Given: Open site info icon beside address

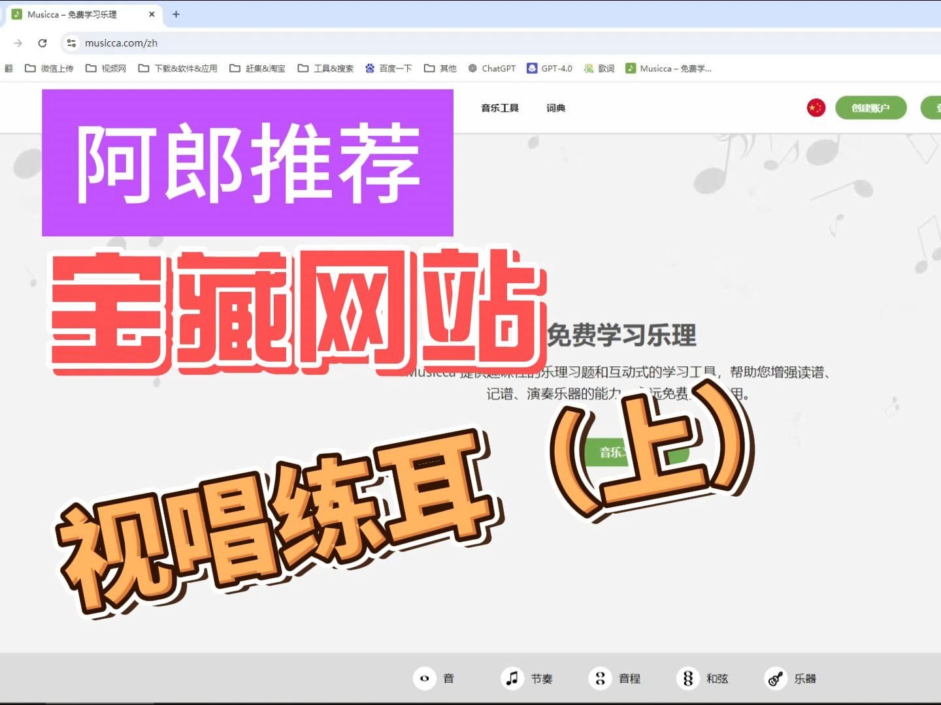Looking at the screenshot, I should click(x=71, y=43).
